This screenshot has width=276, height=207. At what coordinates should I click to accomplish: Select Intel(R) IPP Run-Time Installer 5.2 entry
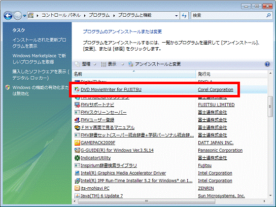(x=136, y=181)
